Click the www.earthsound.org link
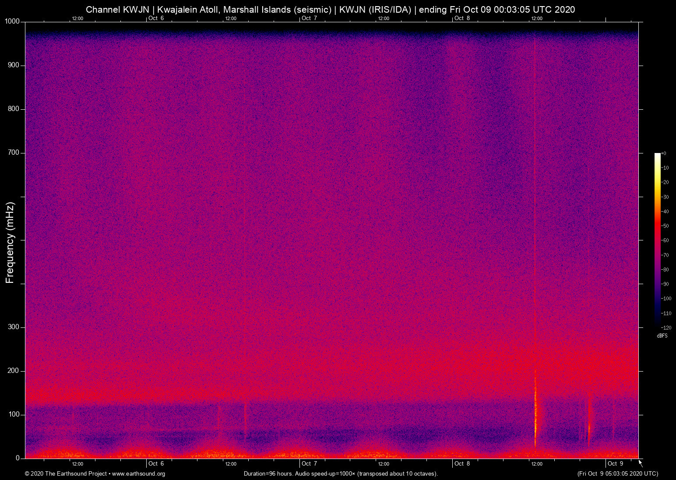676x480 pixels. [138, 474]
